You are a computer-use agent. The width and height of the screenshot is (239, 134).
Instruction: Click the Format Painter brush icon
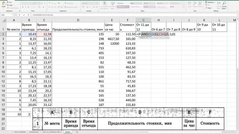point(7,8)
